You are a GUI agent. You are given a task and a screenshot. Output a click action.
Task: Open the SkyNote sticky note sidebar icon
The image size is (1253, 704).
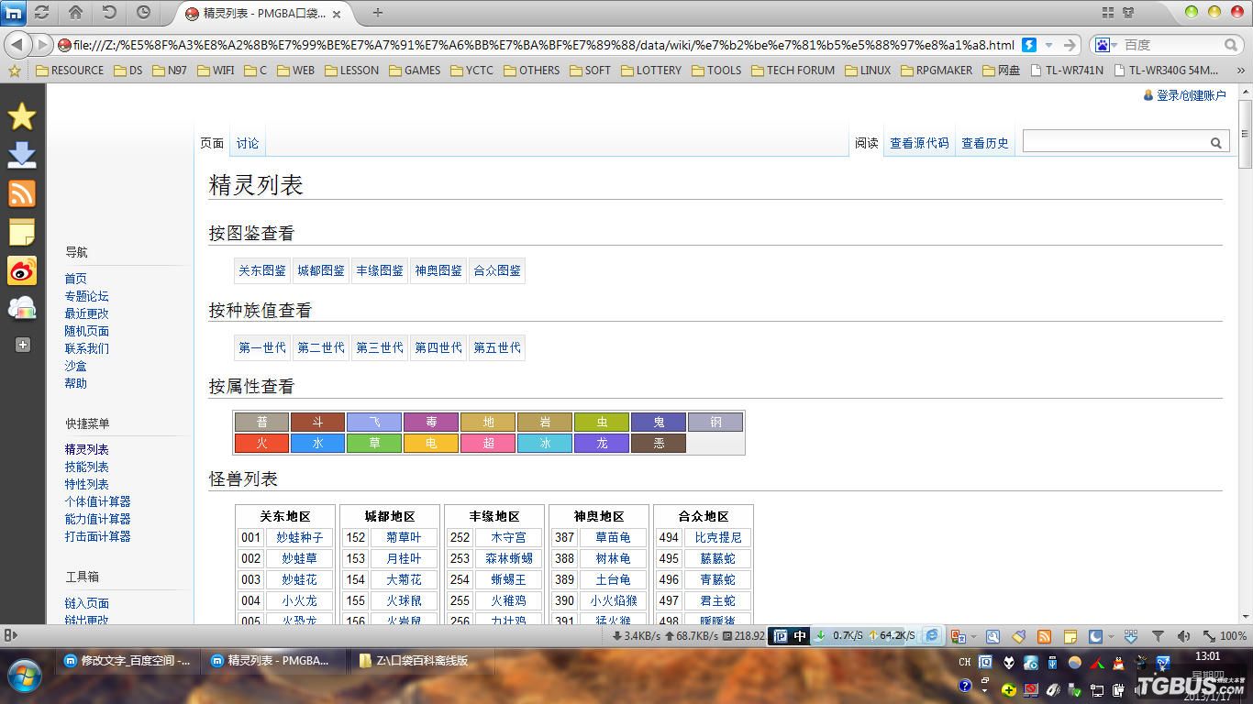point(22,232)
